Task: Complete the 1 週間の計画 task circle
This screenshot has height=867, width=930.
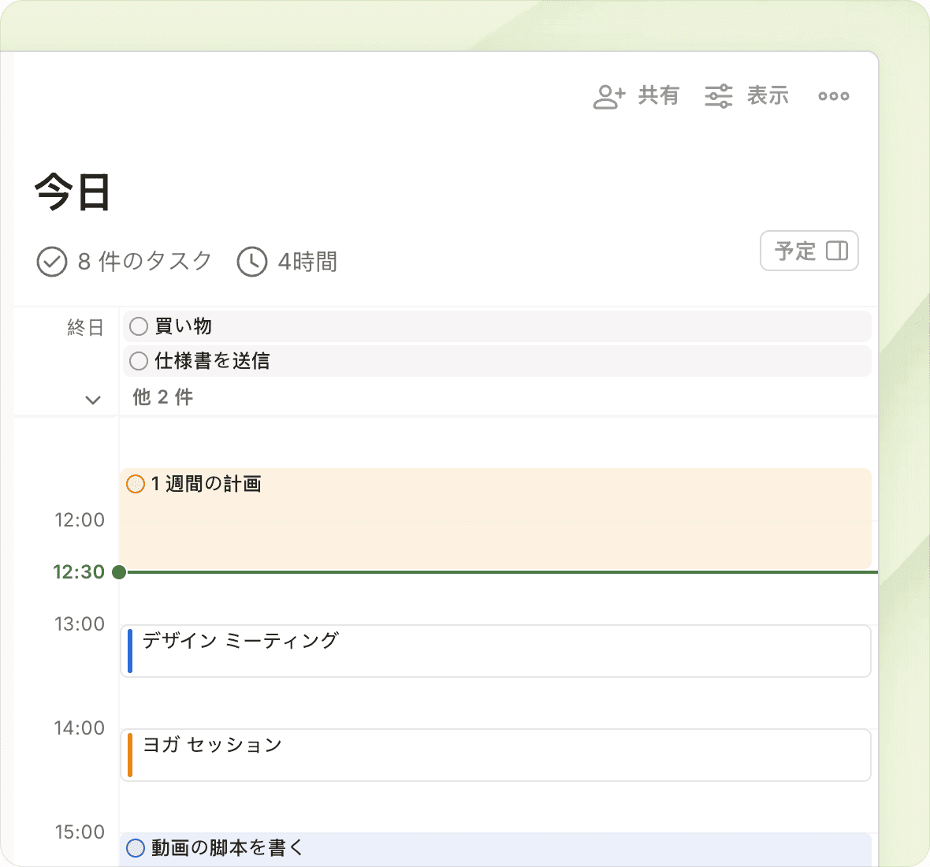Action: [136, 484]
